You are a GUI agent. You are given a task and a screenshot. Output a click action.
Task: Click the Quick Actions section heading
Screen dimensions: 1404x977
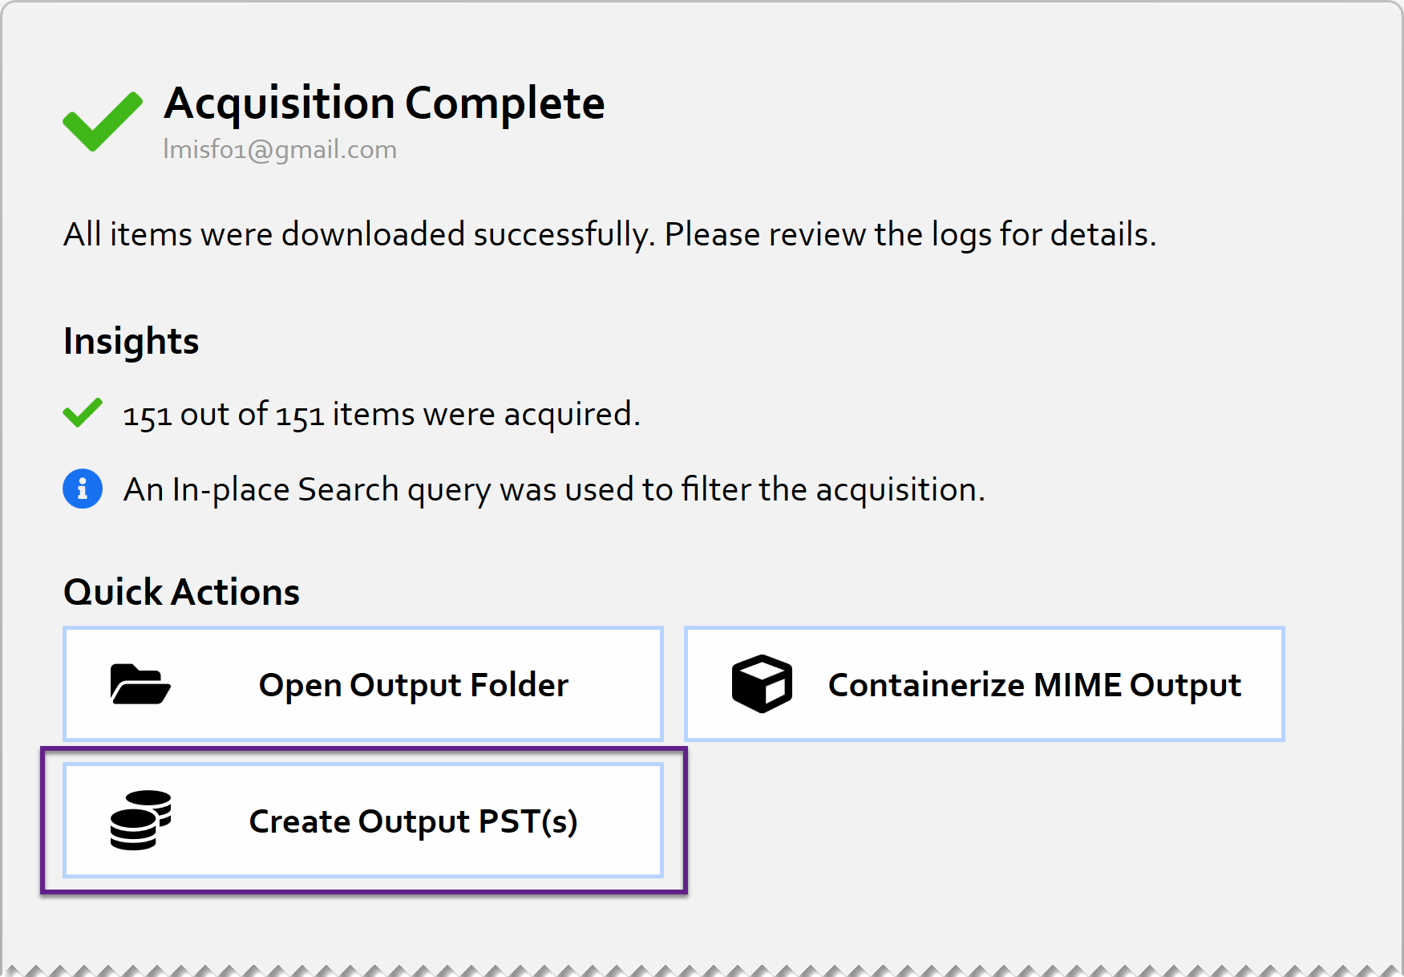tap(181, 592)
